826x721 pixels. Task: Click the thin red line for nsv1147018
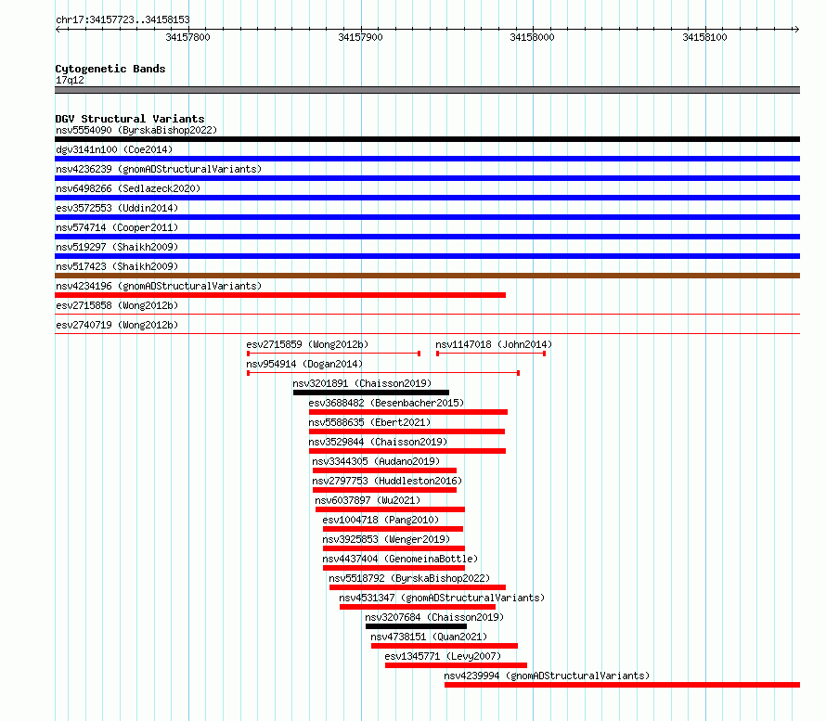[x=491, y=354]
